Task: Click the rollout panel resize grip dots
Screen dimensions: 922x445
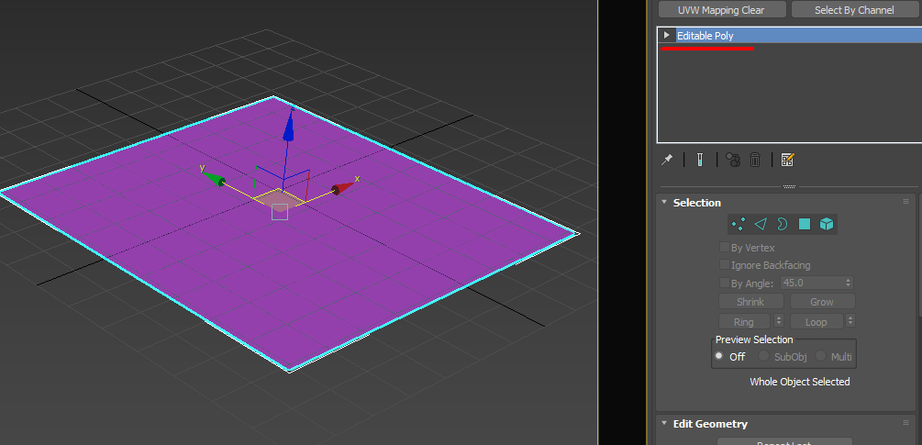Action: [789, 187]
